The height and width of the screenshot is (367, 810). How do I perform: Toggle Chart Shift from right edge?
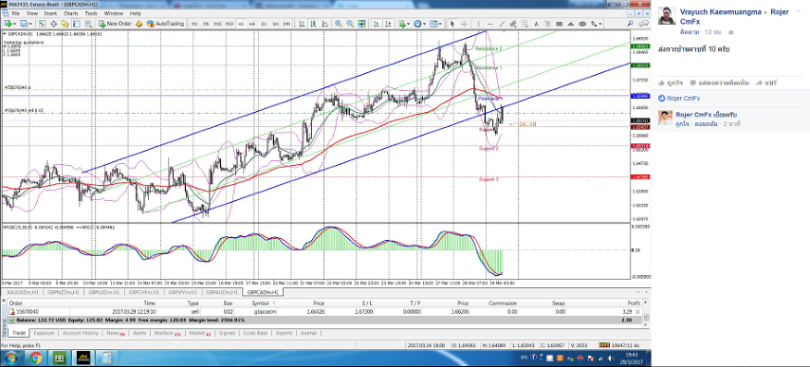point(387,23)
